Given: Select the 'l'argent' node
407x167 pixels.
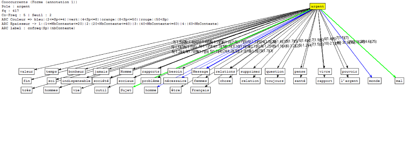Looking at the screenshot, I should 350,81.
